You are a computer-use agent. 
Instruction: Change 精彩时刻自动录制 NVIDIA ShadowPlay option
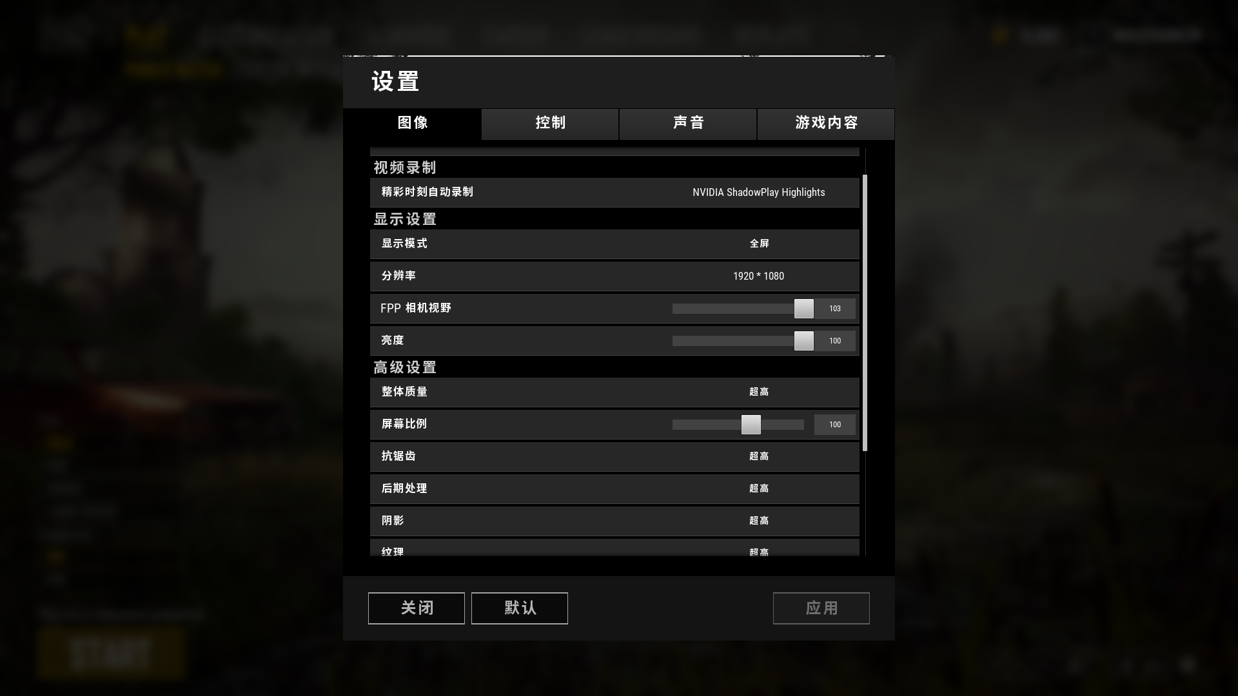click(x=759, y=193)
